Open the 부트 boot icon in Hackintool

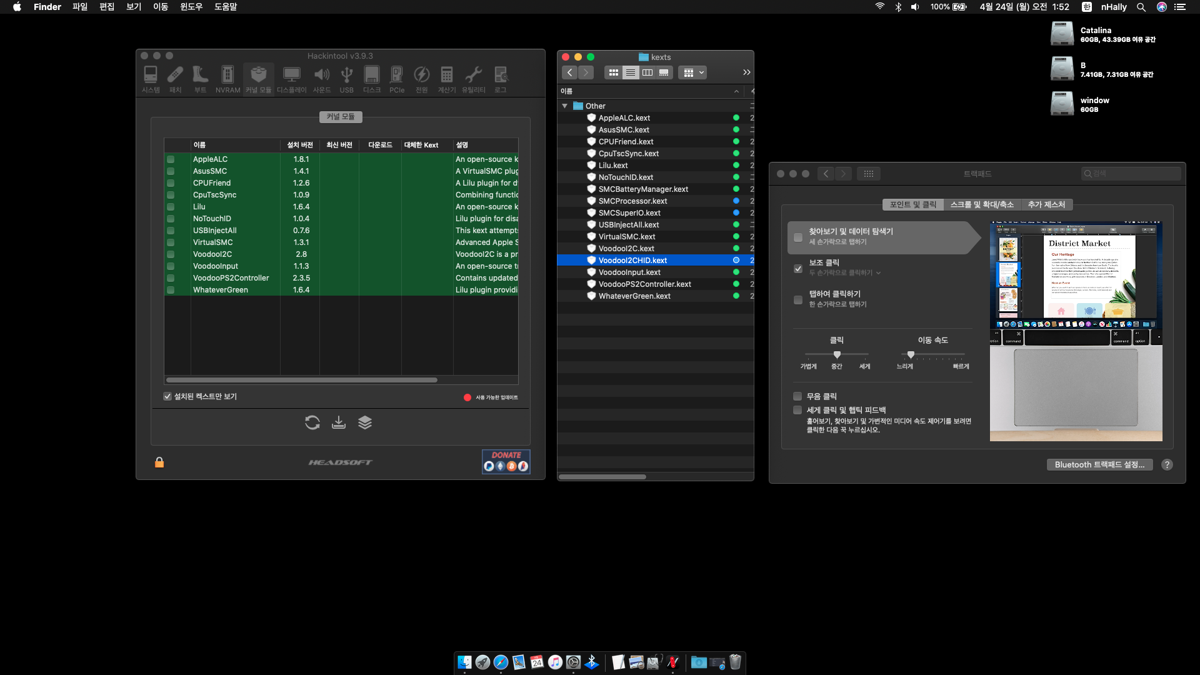pos(200,79)
